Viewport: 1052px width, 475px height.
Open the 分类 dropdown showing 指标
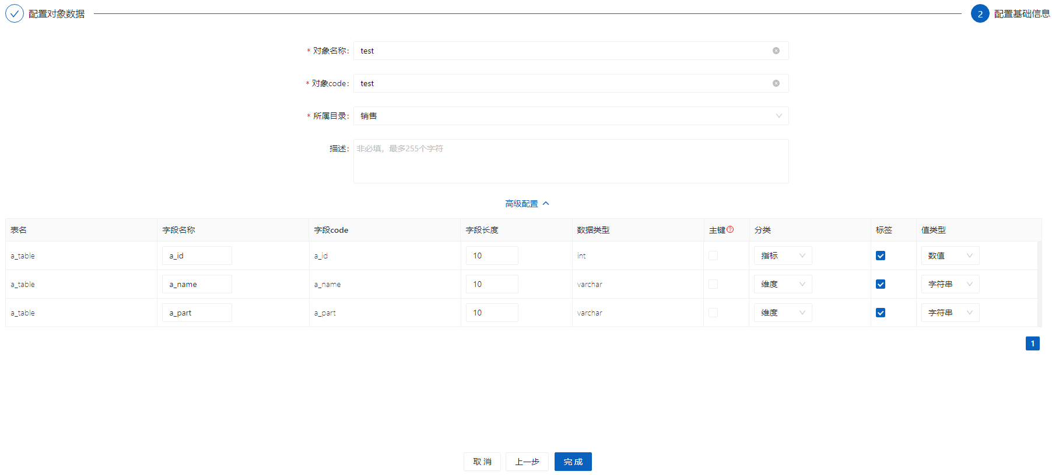[x=783, y=256]
